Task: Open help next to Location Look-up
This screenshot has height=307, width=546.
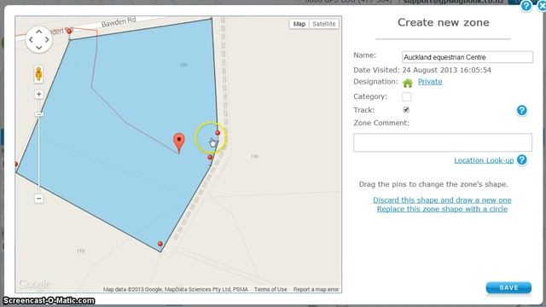Action: (x=521, y=160)
